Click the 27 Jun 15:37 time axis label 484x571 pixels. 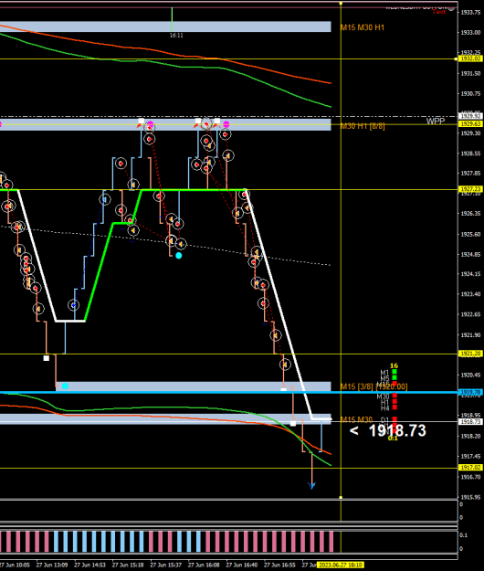[166, 566]
